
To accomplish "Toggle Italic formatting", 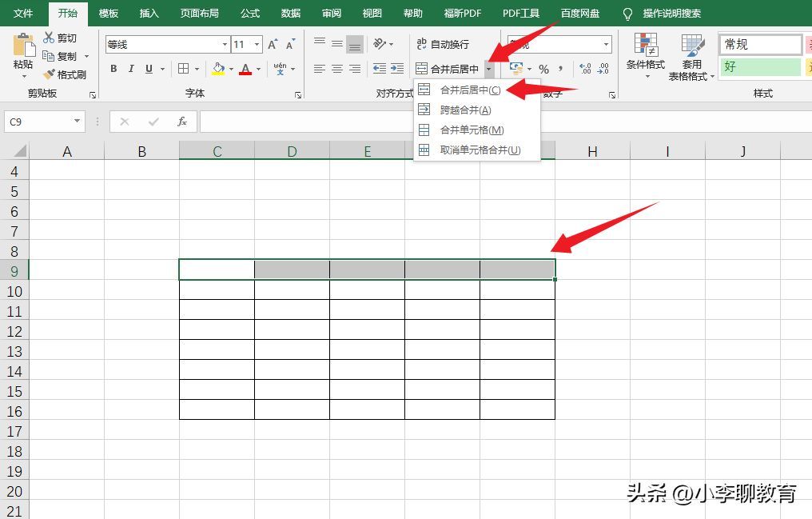I will [x=131, y=68].
